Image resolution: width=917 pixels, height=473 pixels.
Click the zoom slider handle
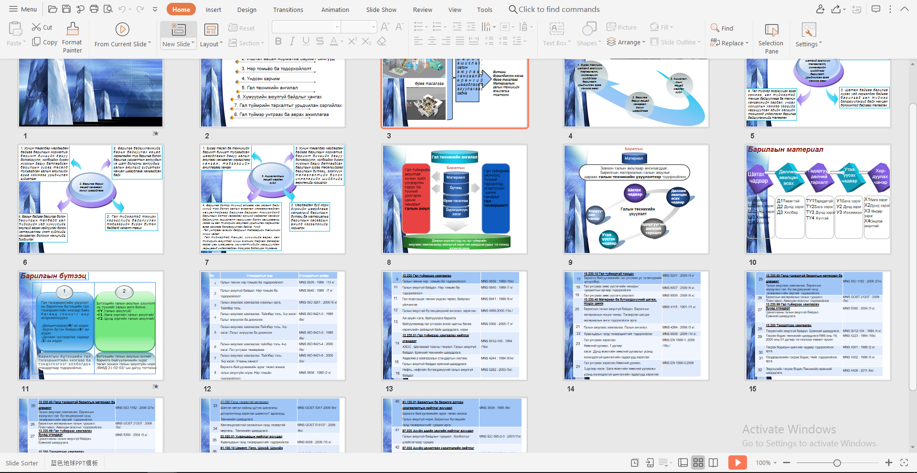[x=837, y=462]
